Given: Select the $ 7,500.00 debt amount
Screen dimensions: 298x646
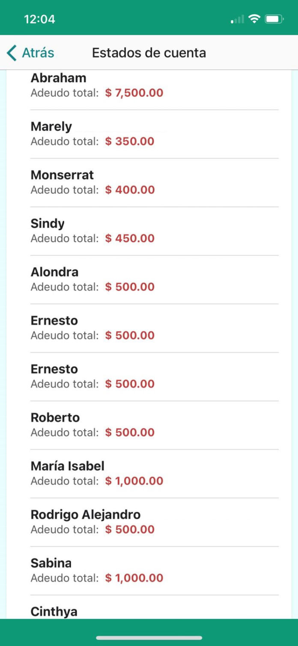Looking at the screenshot, I should 134,93.
